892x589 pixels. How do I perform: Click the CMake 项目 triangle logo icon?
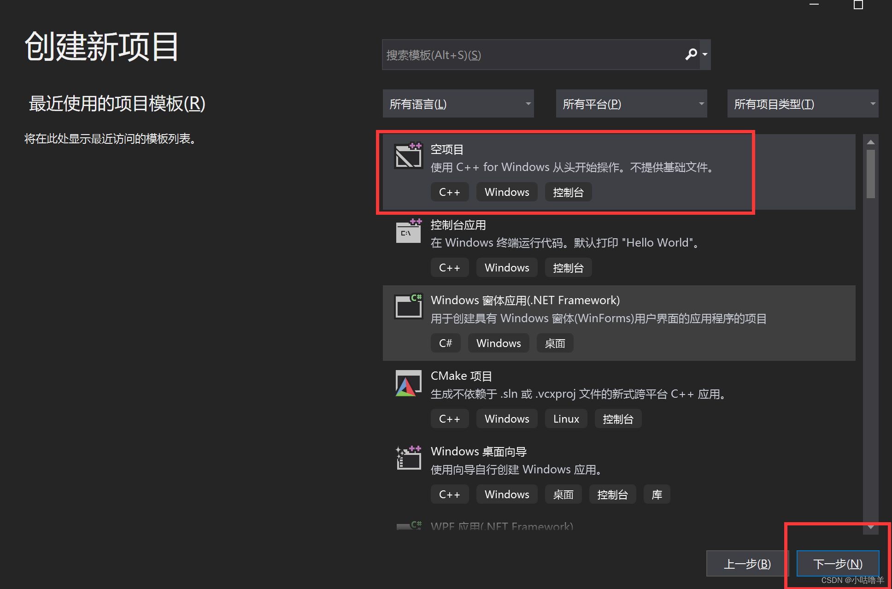click(408, 383)
